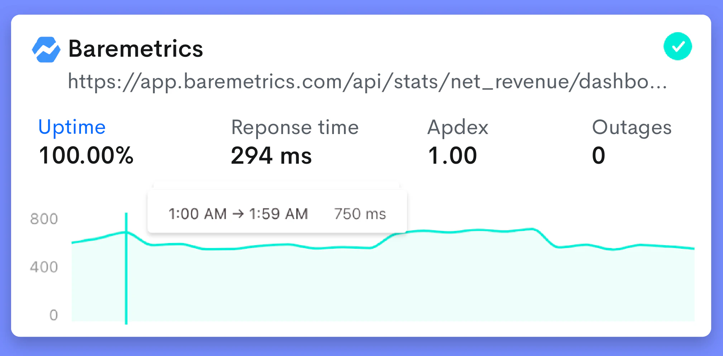This screenshot has width=723, height=356.
Task: Click the green checkmark status icon
Action: [677, 46]
